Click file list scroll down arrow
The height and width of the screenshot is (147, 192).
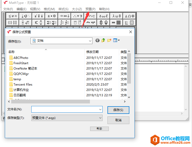tap(129, 97)
